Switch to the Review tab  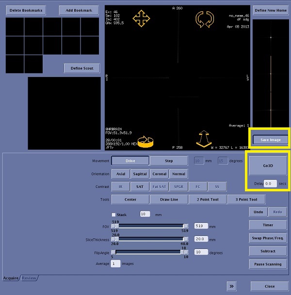(29, 278)
